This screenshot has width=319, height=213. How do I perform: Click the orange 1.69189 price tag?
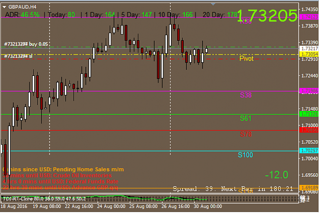(309, 188)
